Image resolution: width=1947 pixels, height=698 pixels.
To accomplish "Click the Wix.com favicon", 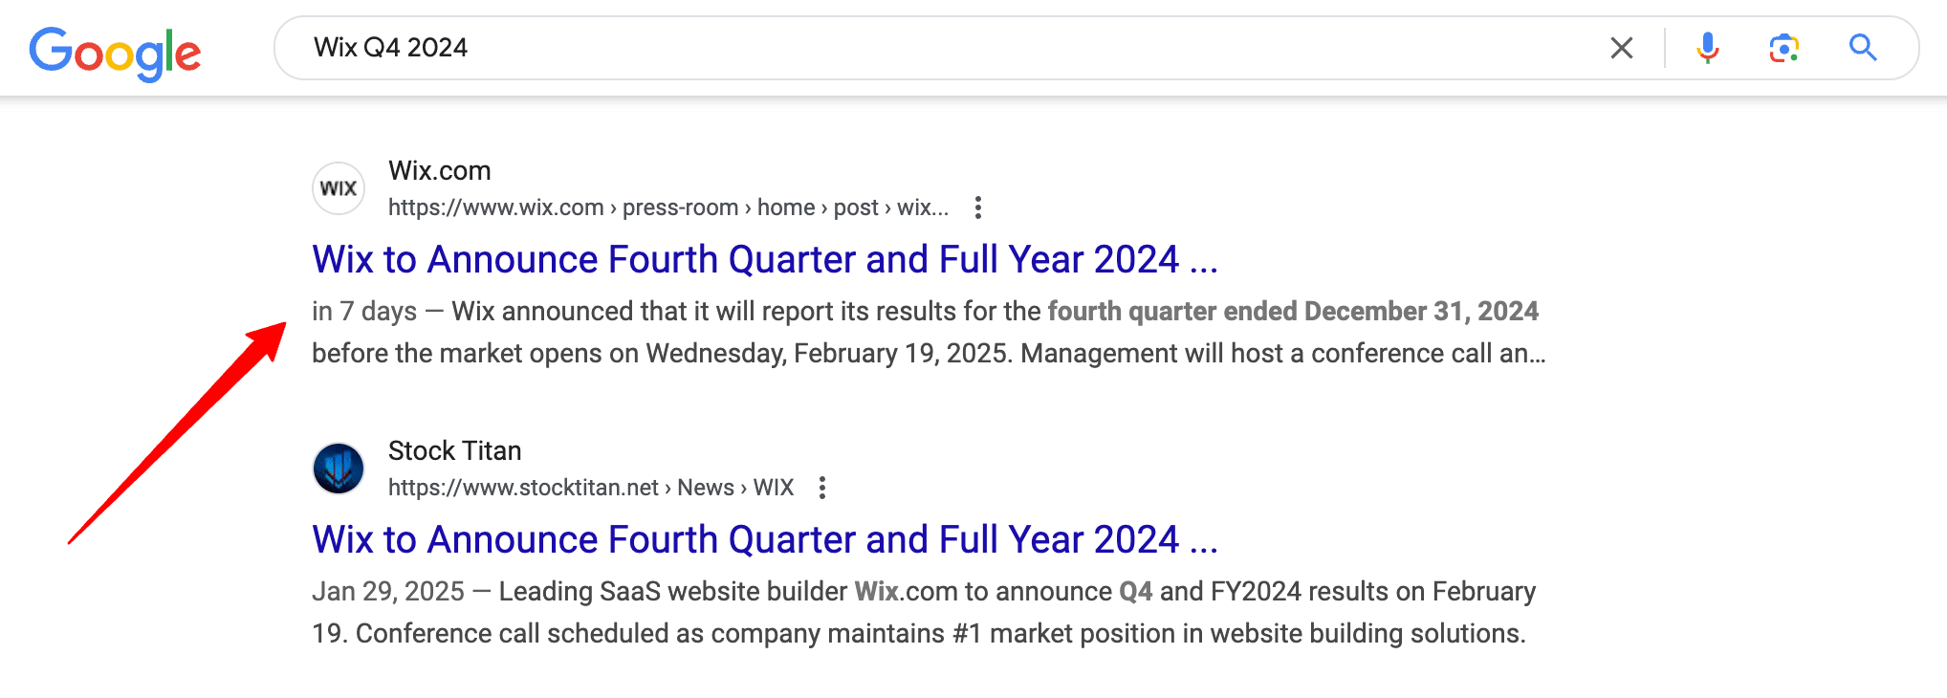I will [339, 187].
